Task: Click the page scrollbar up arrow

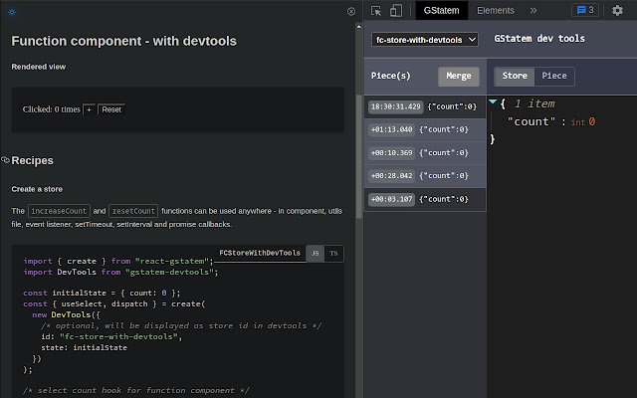Action: click(x=358, y=27)
